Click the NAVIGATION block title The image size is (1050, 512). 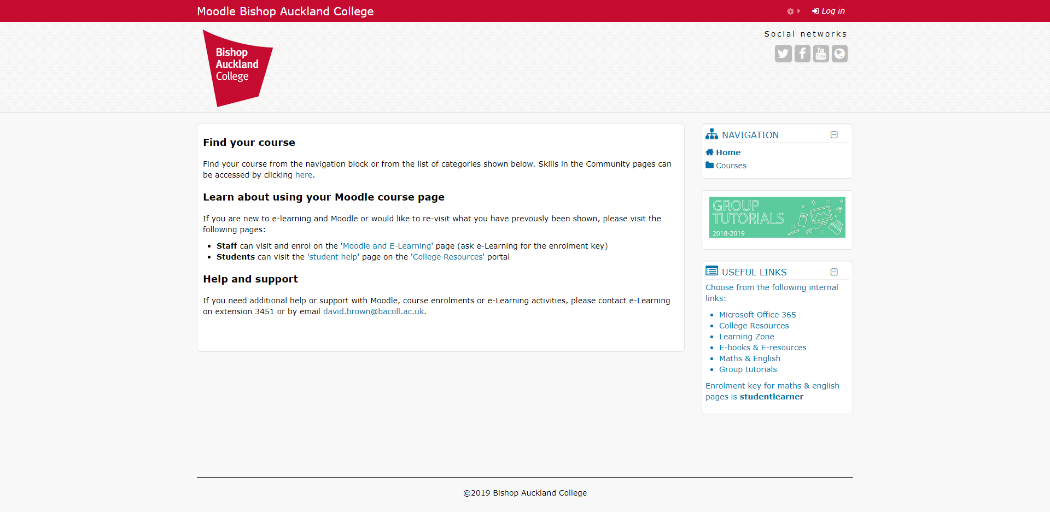click(750, 135)
